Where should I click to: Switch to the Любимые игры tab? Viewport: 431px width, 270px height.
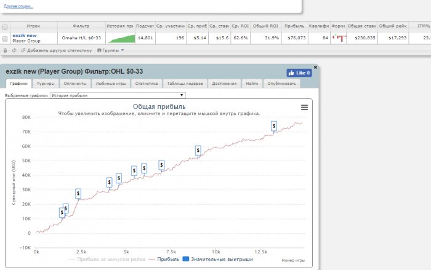pos(110,84)
